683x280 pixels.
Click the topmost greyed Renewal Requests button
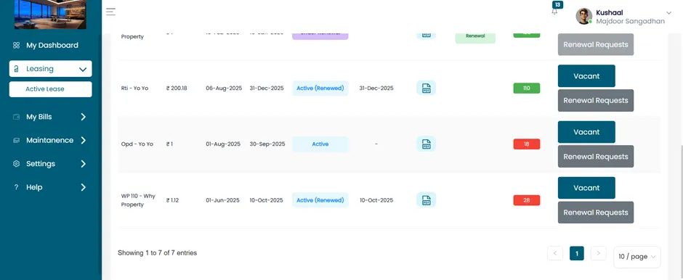pyautogui.click(x=596, y=44)
